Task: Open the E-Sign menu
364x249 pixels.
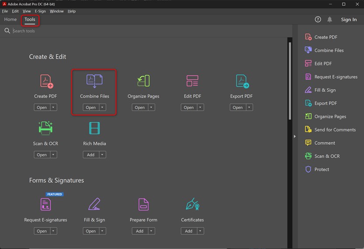Action: click(x=40, y=11)
